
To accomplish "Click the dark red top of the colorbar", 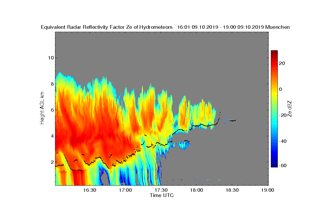I will tap(274, 52).
